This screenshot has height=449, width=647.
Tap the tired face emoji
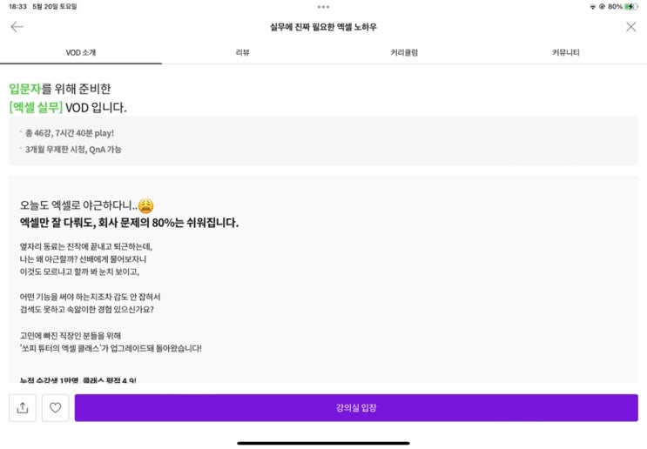coord(146,205)
